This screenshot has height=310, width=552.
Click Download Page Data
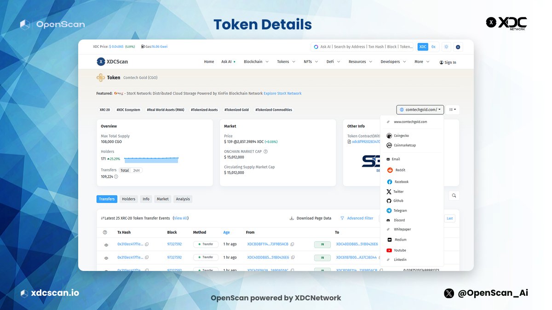tap(310, 218)
